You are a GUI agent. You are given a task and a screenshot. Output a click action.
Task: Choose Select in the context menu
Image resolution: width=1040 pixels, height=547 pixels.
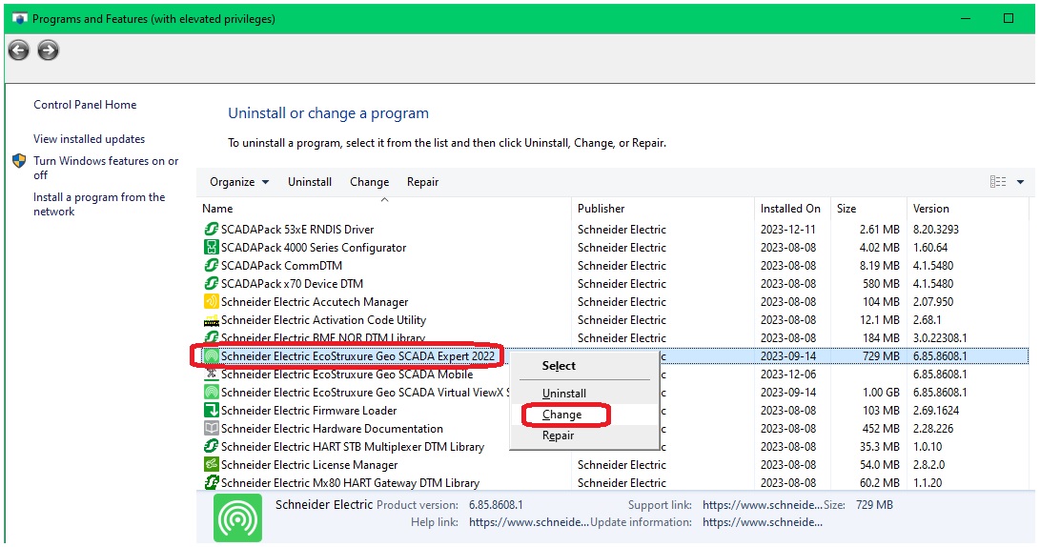point(559,366)
